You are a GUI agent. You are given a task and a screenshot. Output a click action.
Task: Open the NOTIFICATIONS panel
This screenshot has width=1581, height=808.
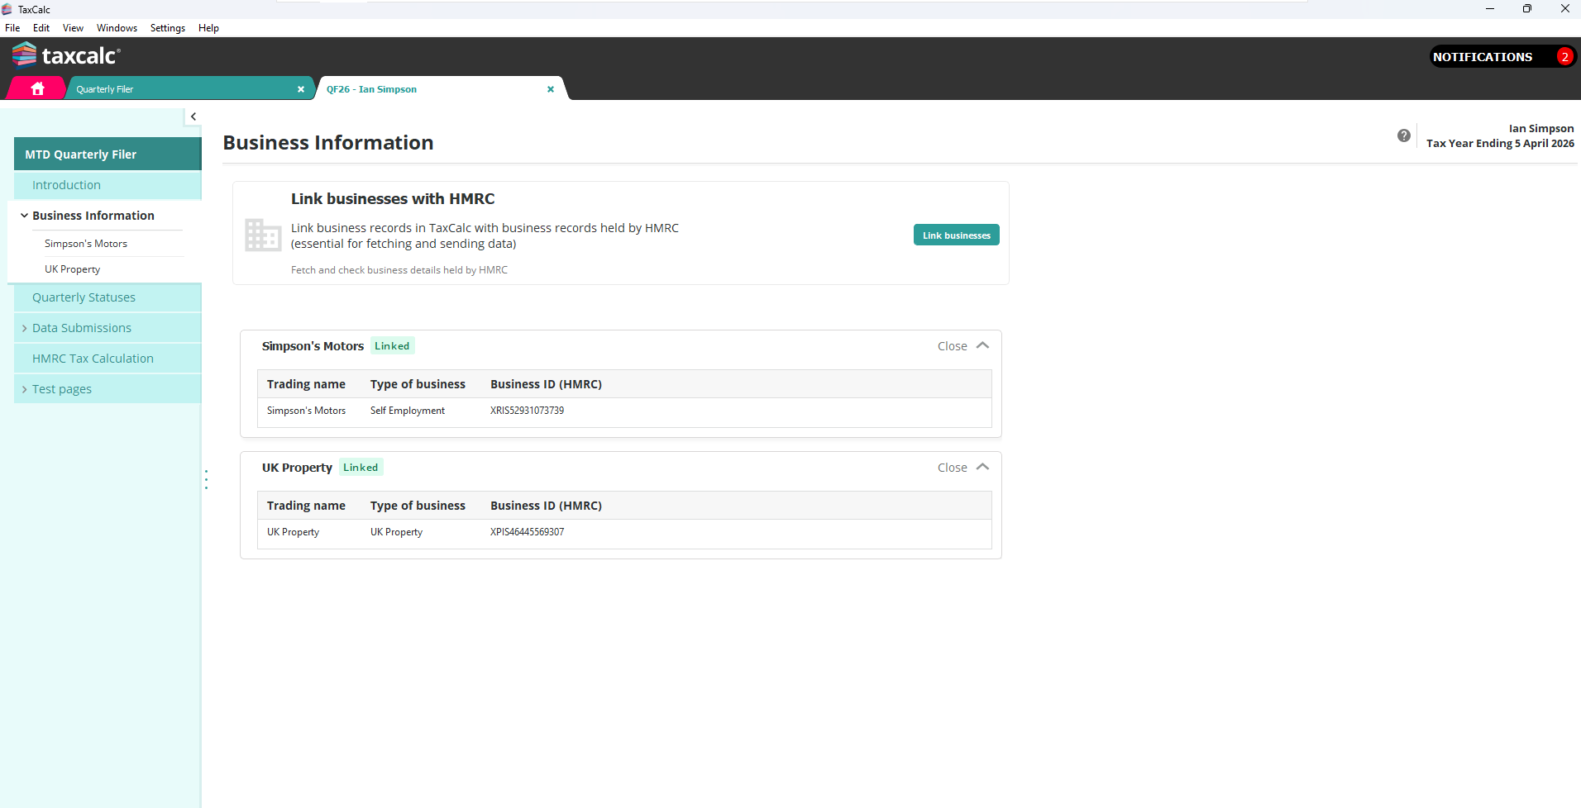click(1482, 56)
